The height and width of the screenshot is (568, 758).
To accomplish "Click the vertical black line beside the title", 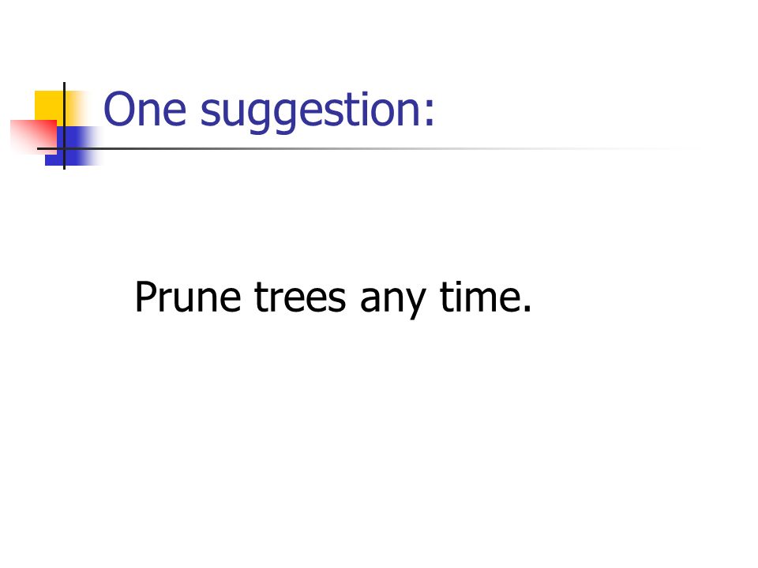I will click(x=64, y=125).
